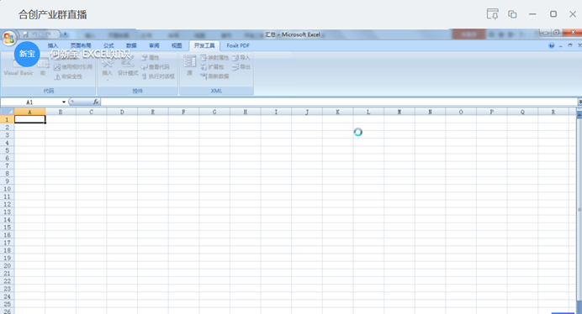This screenshot has width=582, height=314.
Task: Minimize the ribbon workbook window button
Action: [561, 45]
